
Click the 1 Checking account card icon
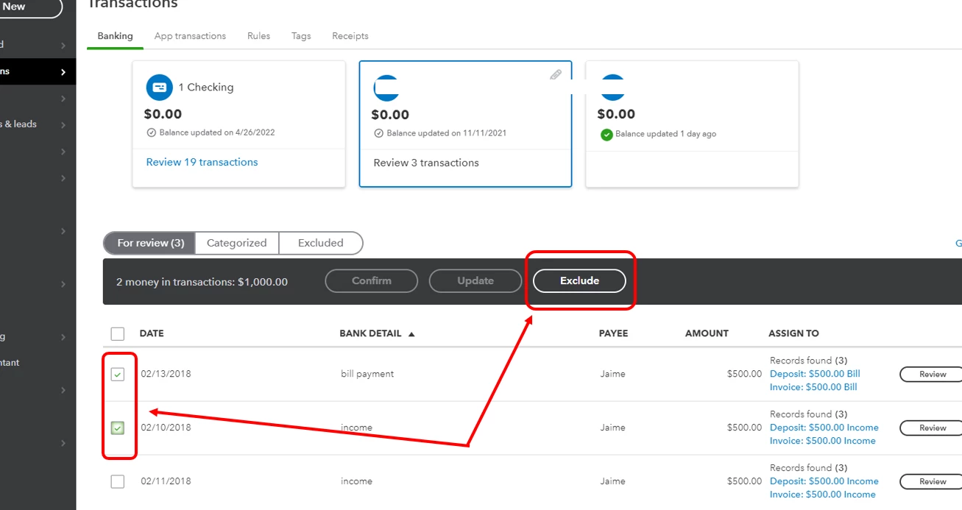click(159, 88)
